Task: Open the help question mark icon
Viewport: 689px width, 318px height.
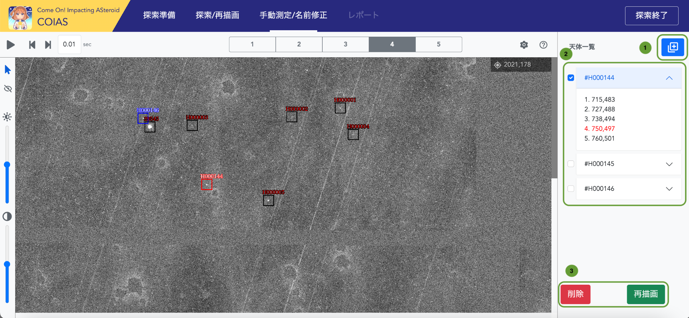Action: (x=544, y=44)
